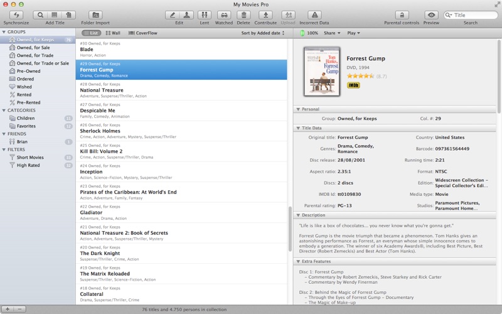Select the Wished group in the sidebar

tap(24, 87)
